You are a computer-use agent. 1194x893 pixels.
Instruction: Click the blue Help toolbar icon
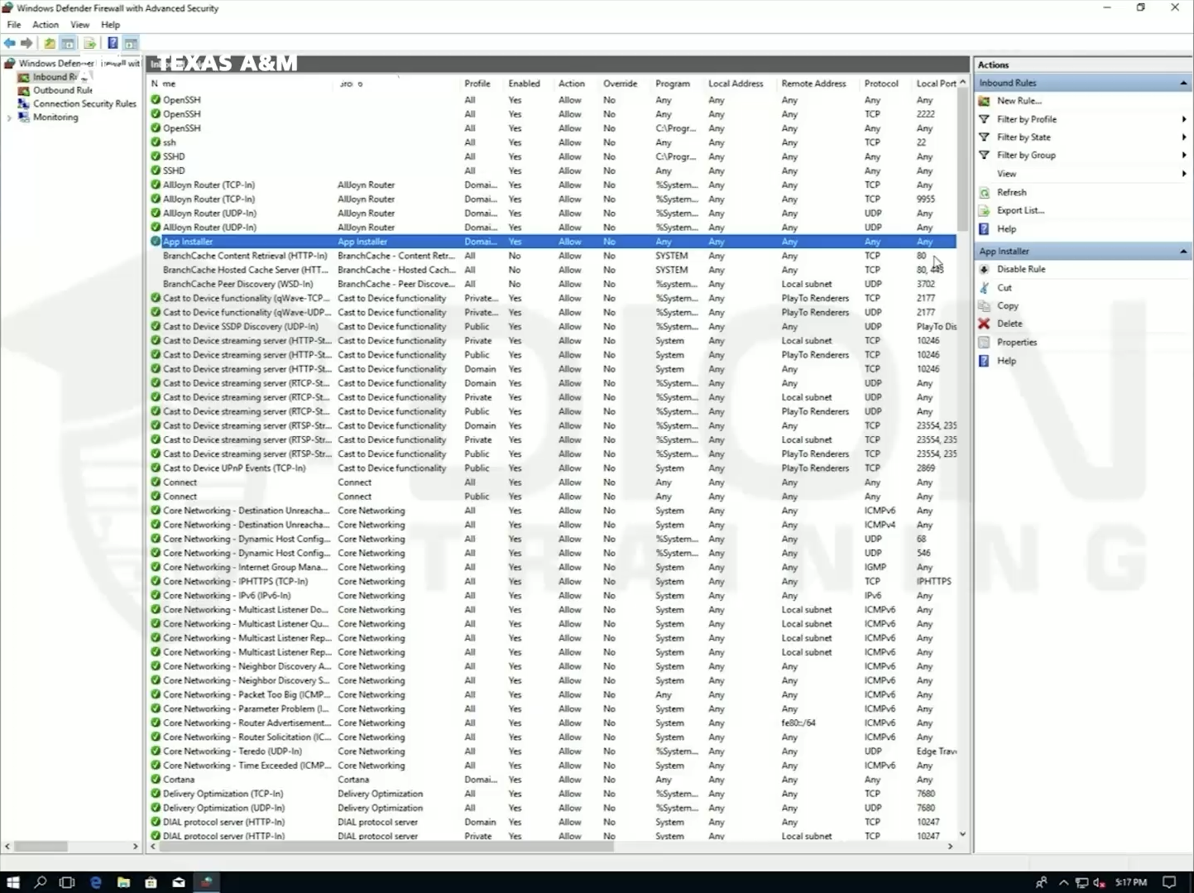pyautogui.click(x=112, y=43)
